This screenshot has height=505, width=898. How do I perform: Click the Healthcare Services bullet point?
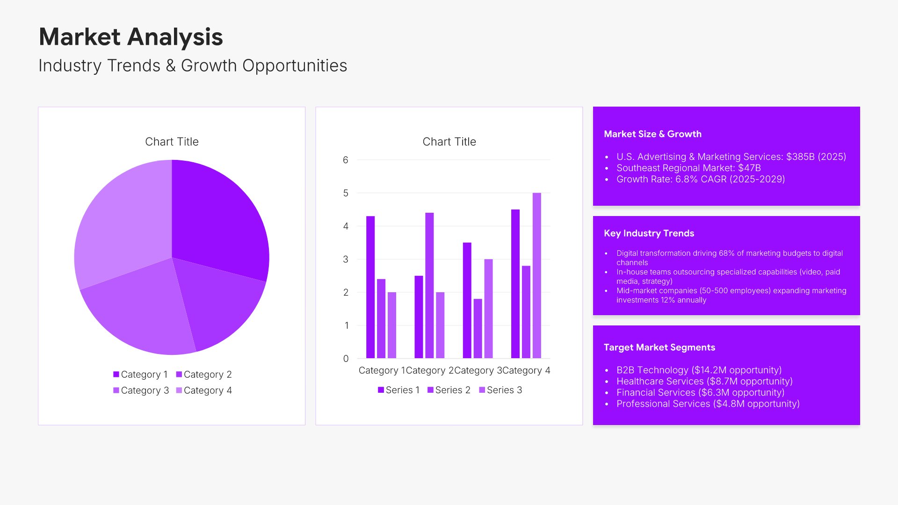(x=704, y=382)
